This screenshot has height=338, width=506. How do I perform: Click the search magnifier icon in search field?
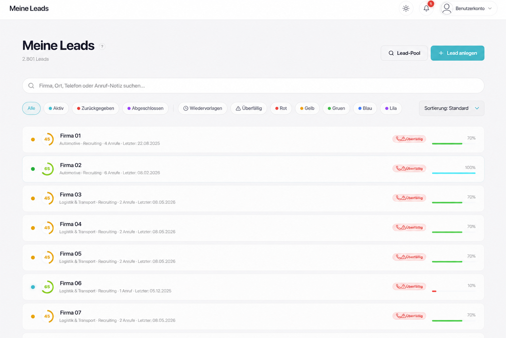(31, 86)
